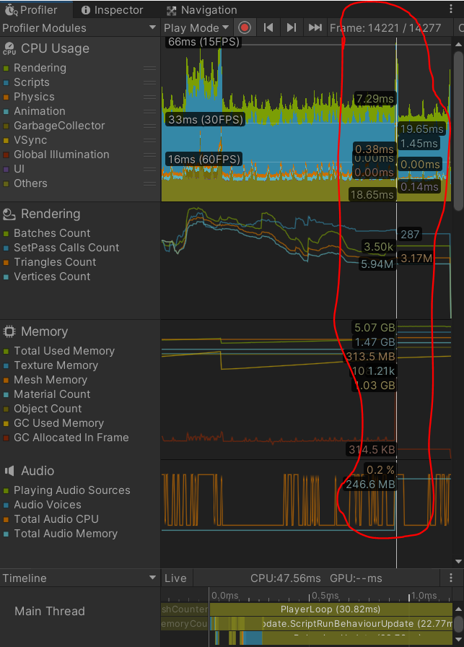This screenshot has height=647, width=464.
Task: Click the 66ms (15FPS) chart label
Action: (203, 42)
